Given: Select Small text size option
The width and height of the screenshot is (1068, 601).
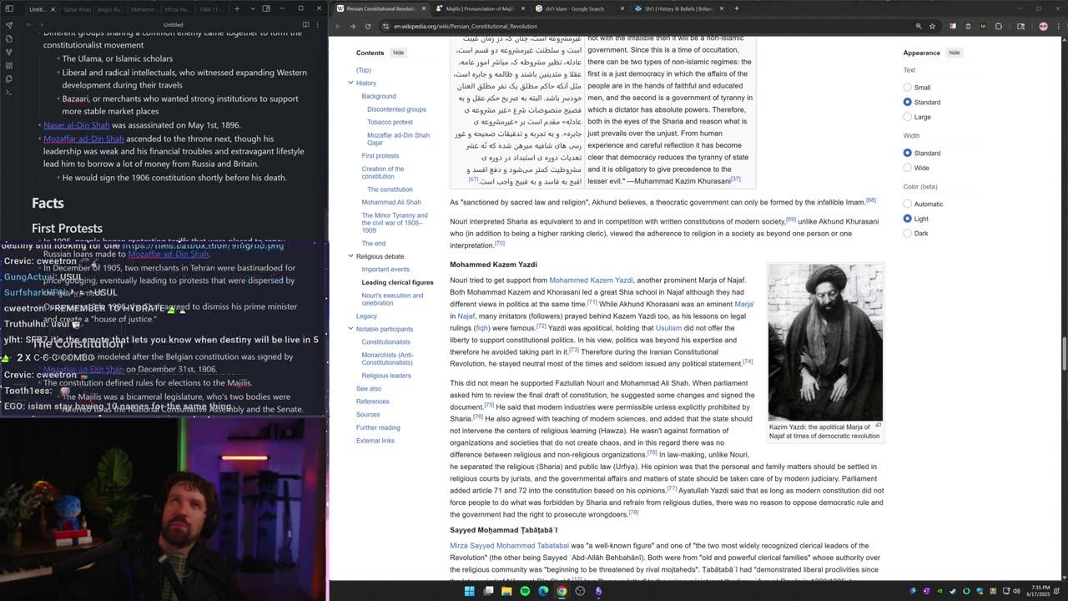Looking at the screenshot, I should pyautogui.click(x=908, y=88).
